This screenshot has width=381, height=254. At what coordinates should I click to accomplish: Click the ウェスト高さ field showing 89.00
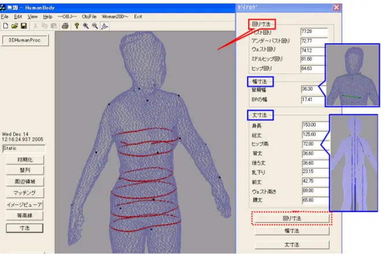click(316, 191)
